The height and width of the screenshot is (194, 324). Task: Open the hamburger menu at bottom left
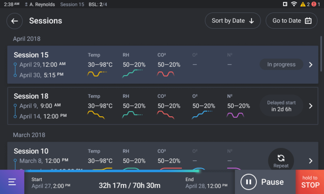[x=12, y=182]
